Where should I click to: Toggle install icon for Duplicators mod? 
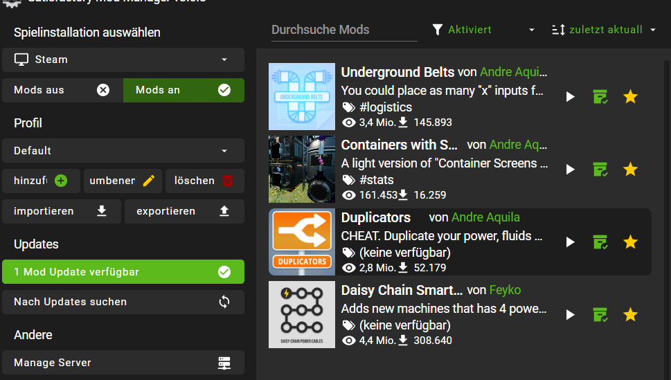pos(600,242)
